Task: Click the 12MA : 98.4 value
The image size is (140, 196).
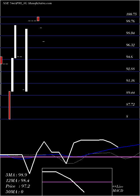Action: (17, 181)
